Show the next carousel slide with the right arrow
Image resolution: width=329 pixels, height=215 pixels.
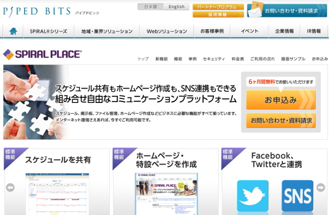(320, 187)
